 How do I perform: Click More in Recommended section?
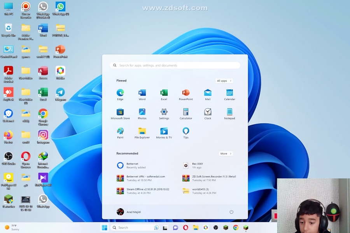(226, 154)
